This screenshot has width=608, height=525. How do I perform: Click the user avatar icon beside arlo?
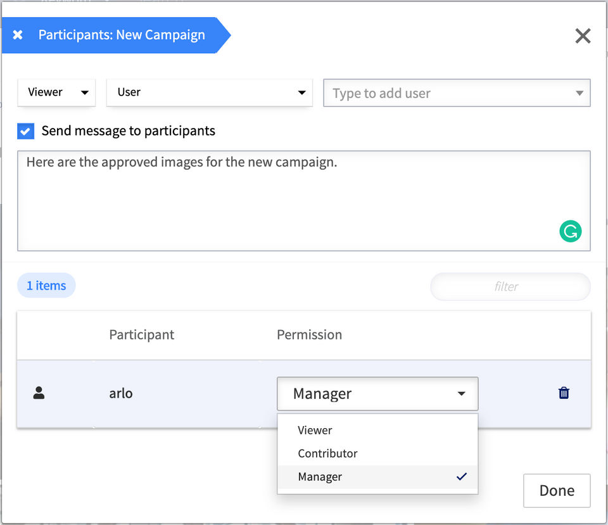click(x=39, y=393)
